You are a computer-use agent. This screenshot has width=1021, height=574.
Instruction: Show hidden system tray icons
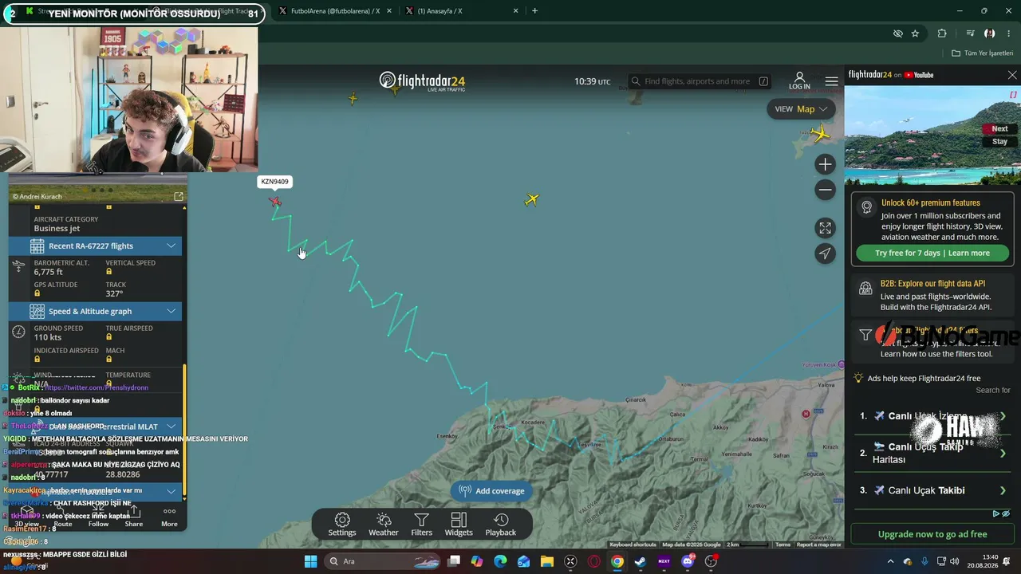[x=891, y=561]
